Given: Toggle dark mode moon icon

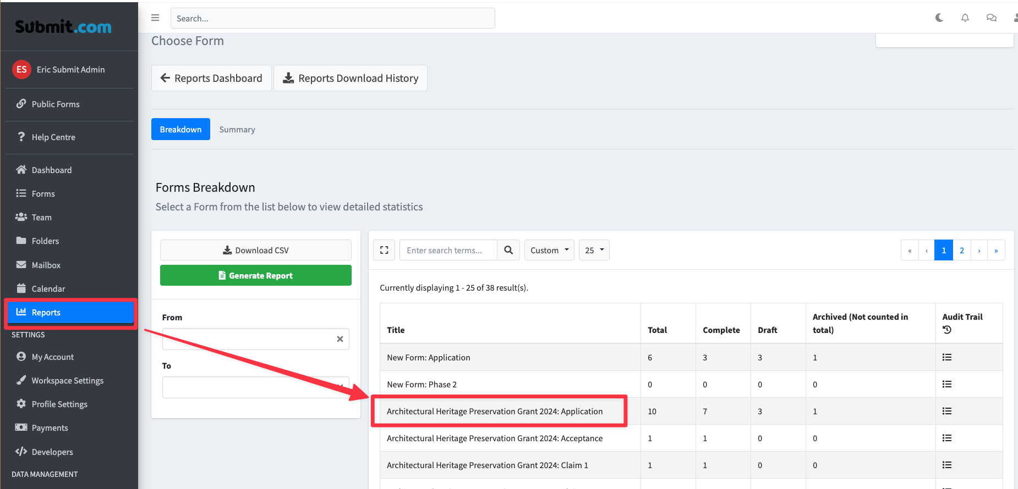Looking at the screenshot, I should pyautogui.click(x=939, y=18).
